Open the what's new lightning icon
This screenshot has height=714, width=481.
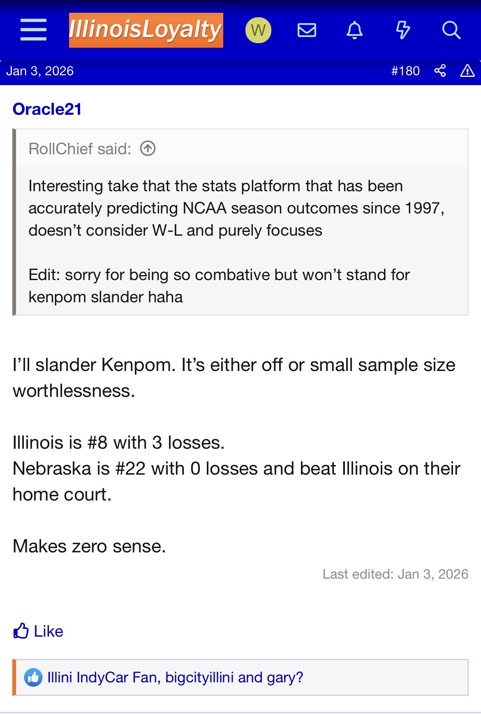(x=402, y=30)
